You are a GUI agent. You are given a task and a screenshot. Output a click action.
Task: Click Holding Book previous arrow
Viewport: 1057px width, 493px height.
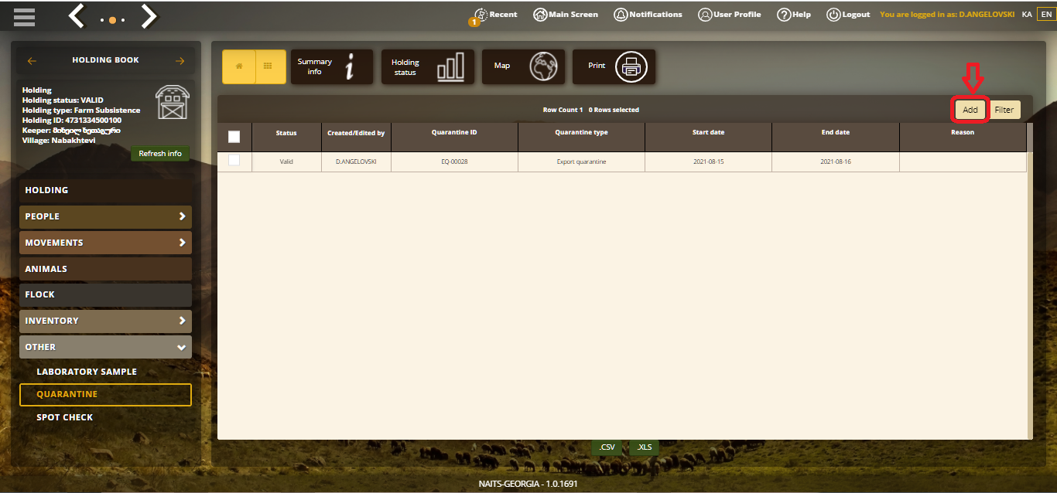[x=32, y=60]
